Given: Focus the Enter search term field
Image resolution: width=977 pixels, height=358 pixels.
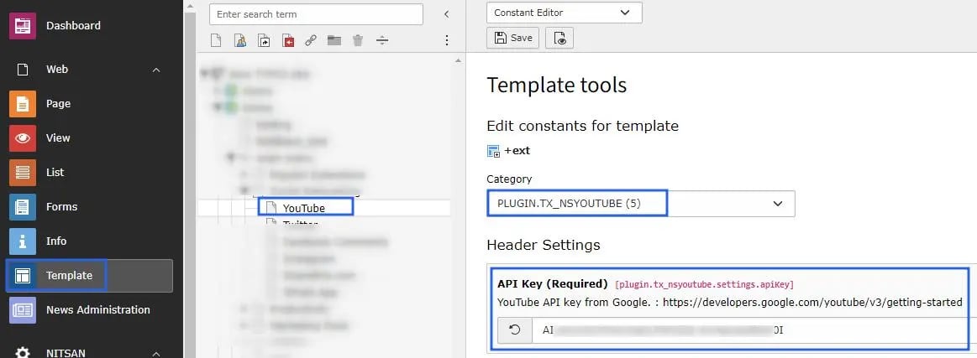Looking at the screenshot, I should pyautogui.click(x=316, y=14).
